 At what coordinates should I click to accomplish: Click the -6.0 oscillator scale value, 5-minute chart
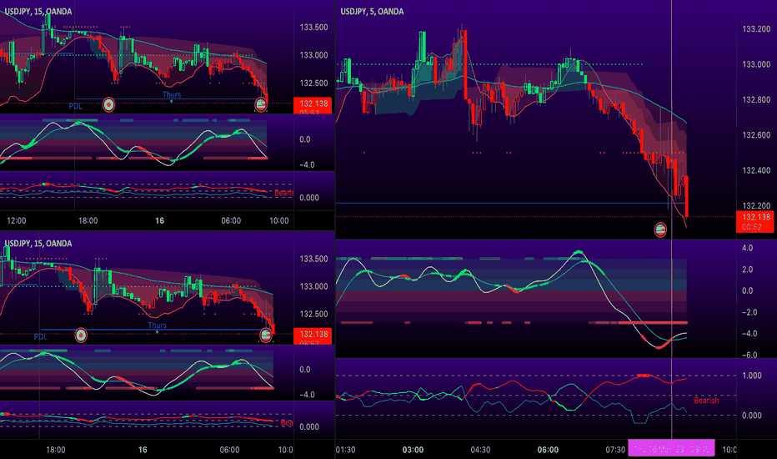click(749, 356)
